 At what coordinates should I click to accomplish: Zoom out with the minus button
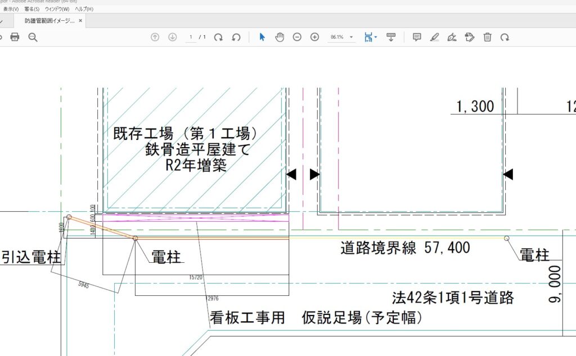[297, 37]
